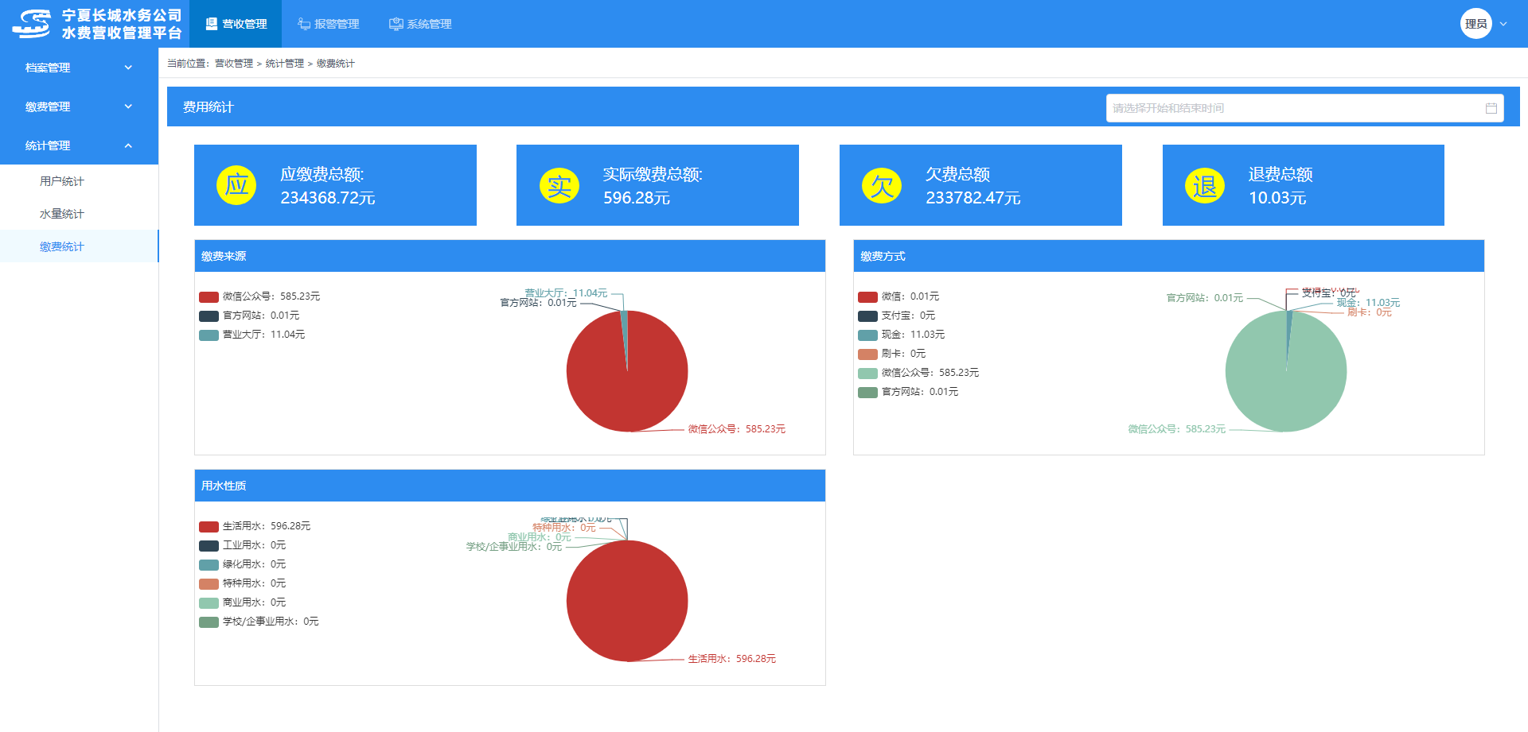
Task: Click the yellow 退 circle icon
Action: (x=1205, y=185)
